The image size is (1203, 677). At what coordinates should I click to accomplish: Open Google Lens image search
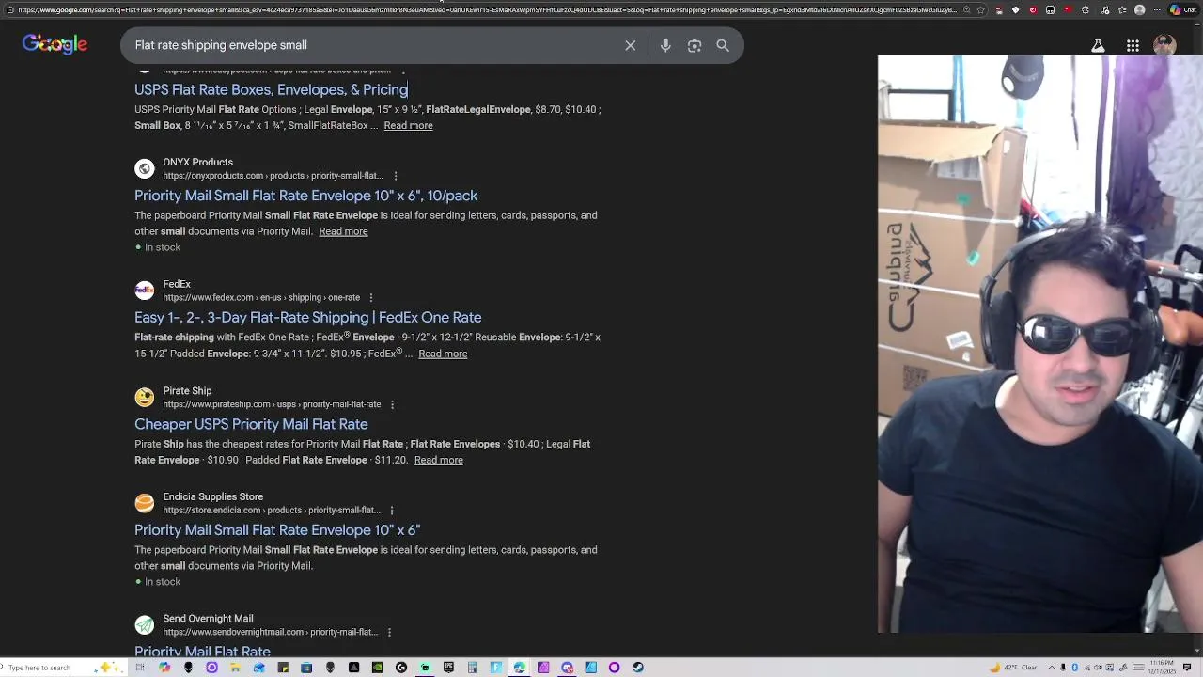tap(695, 45)
